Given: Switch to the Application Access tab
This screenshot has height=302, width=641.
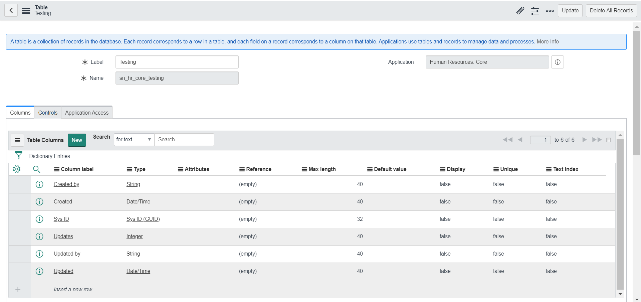Looking at the screenshot, I should [87, 113].
